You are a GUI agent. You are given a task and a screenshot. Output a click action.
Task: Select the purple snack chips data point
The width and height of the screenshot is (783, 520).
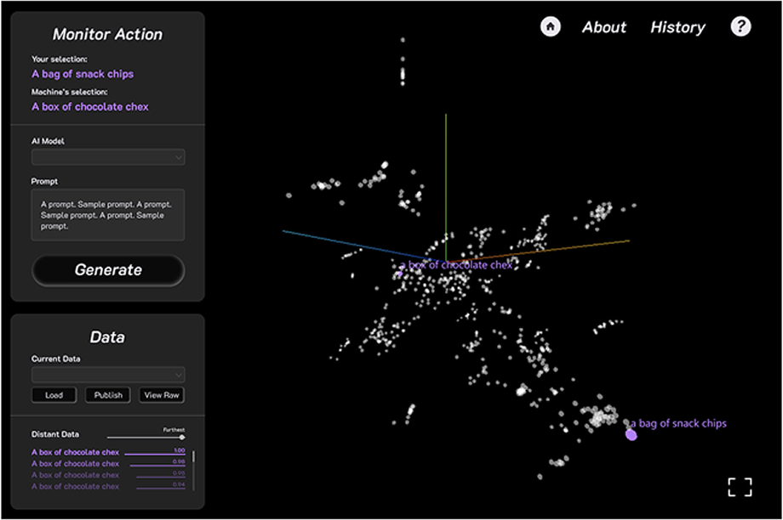(x=632, y=435)
